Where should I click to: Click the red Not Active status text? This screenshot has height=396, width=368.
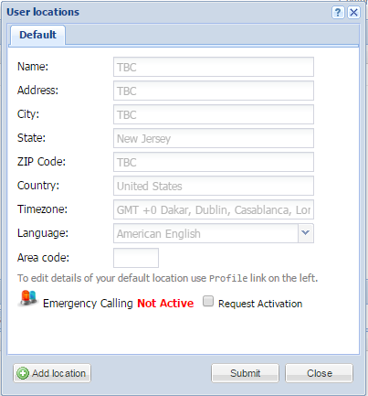click(165, 304)
